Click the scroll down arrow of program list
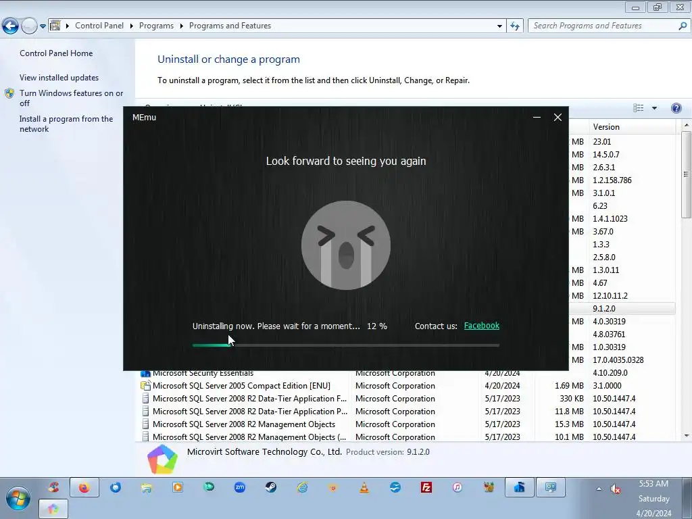 [x=687, y=436]
